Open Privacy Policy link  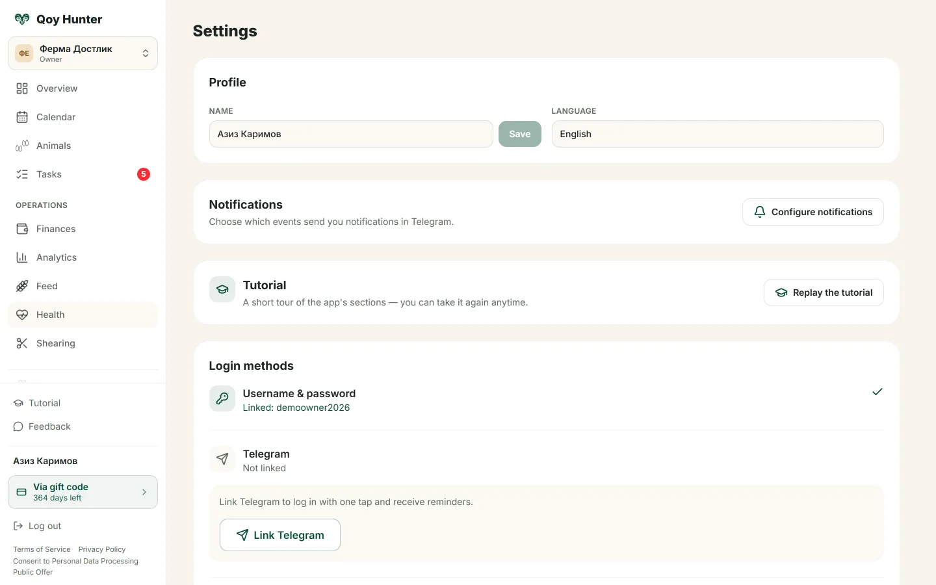click(x=102, y=549)
